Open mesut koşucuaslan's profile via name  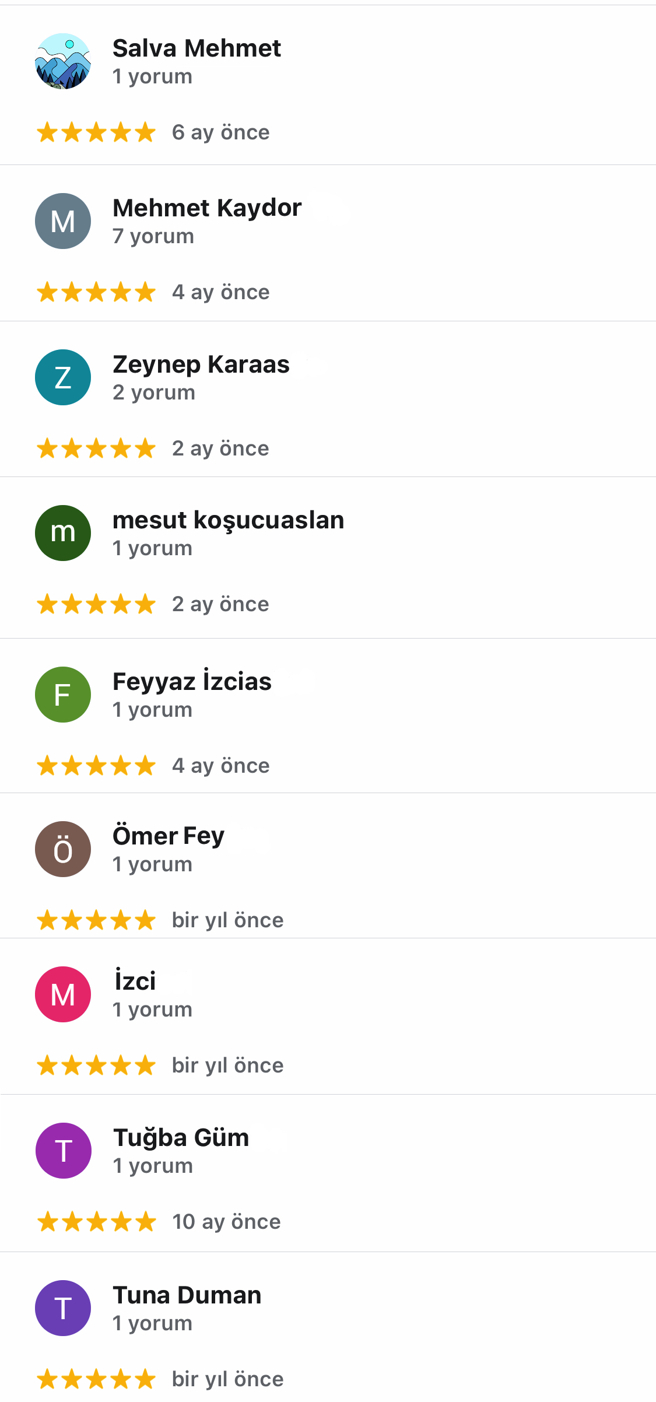228,520
